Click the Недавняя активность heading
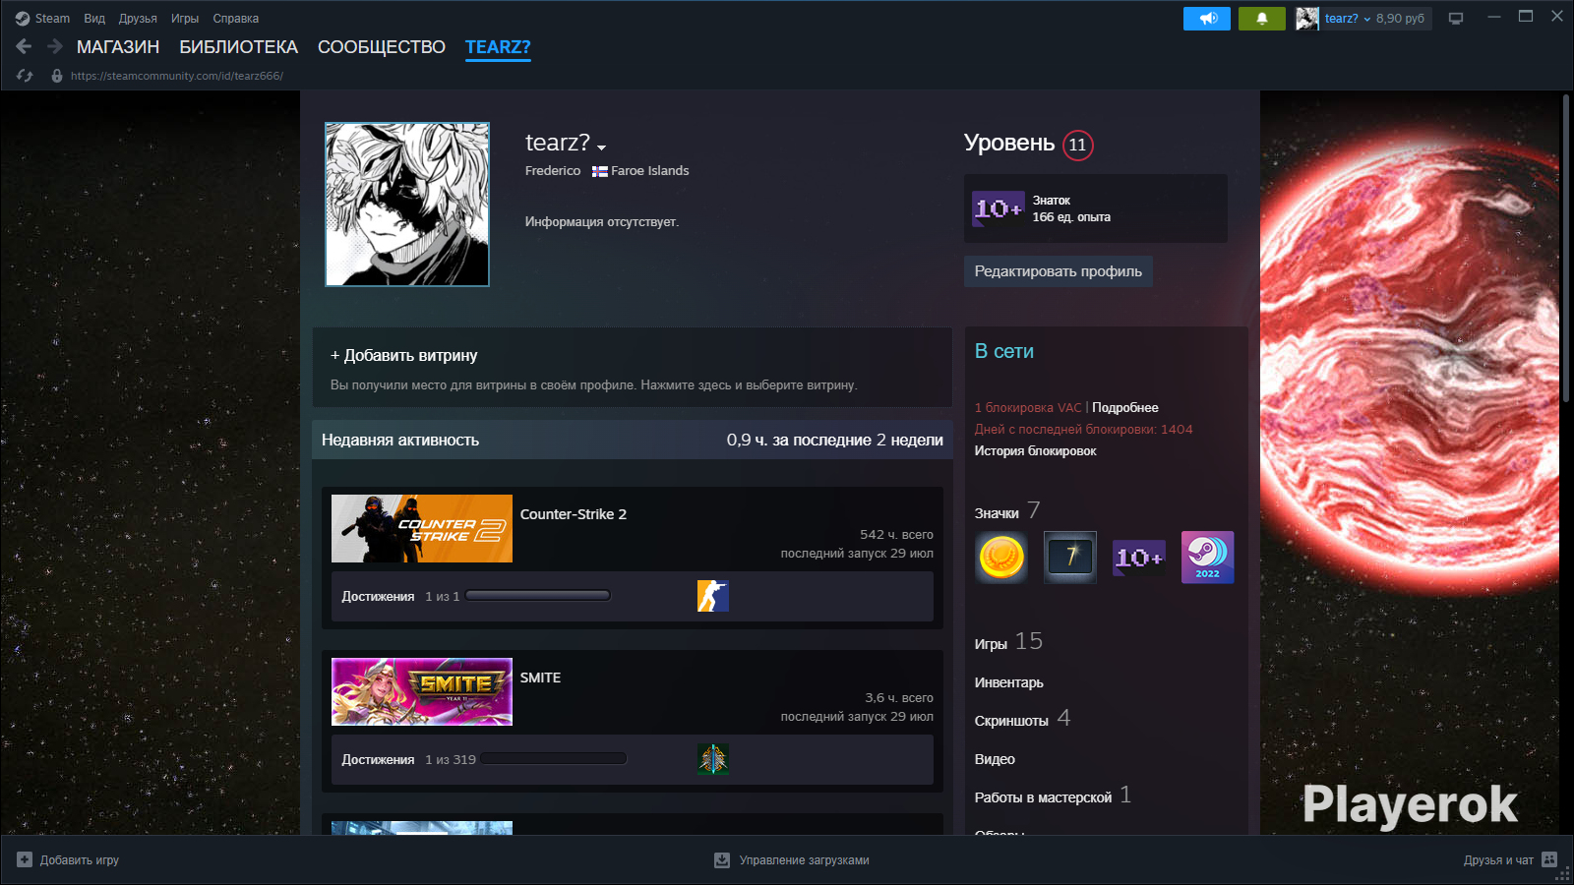Image resolution: width=1574 pixels, height=885 pixels. click(x=400, y=441)
